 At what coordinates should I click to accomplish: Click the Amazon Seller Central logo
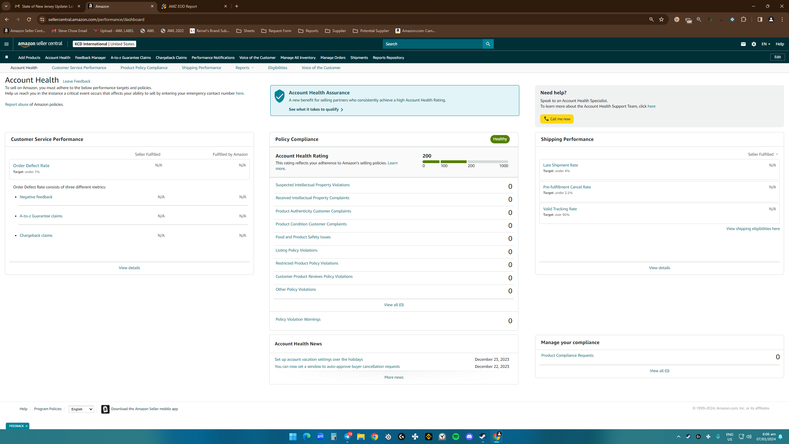point(40,44)
